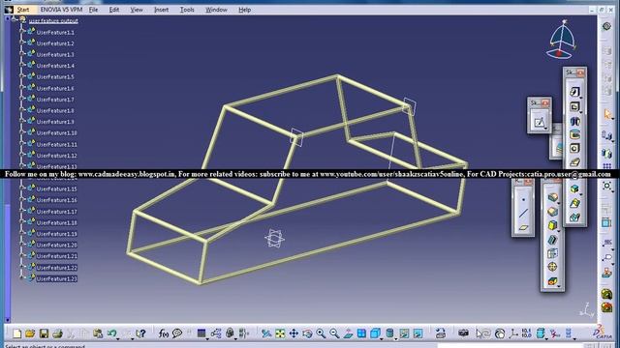The width and height of the screenshot is (620, 348).
Task: Close the tall floating 'Sk...' toolbar
Action: tap(580, 72)
